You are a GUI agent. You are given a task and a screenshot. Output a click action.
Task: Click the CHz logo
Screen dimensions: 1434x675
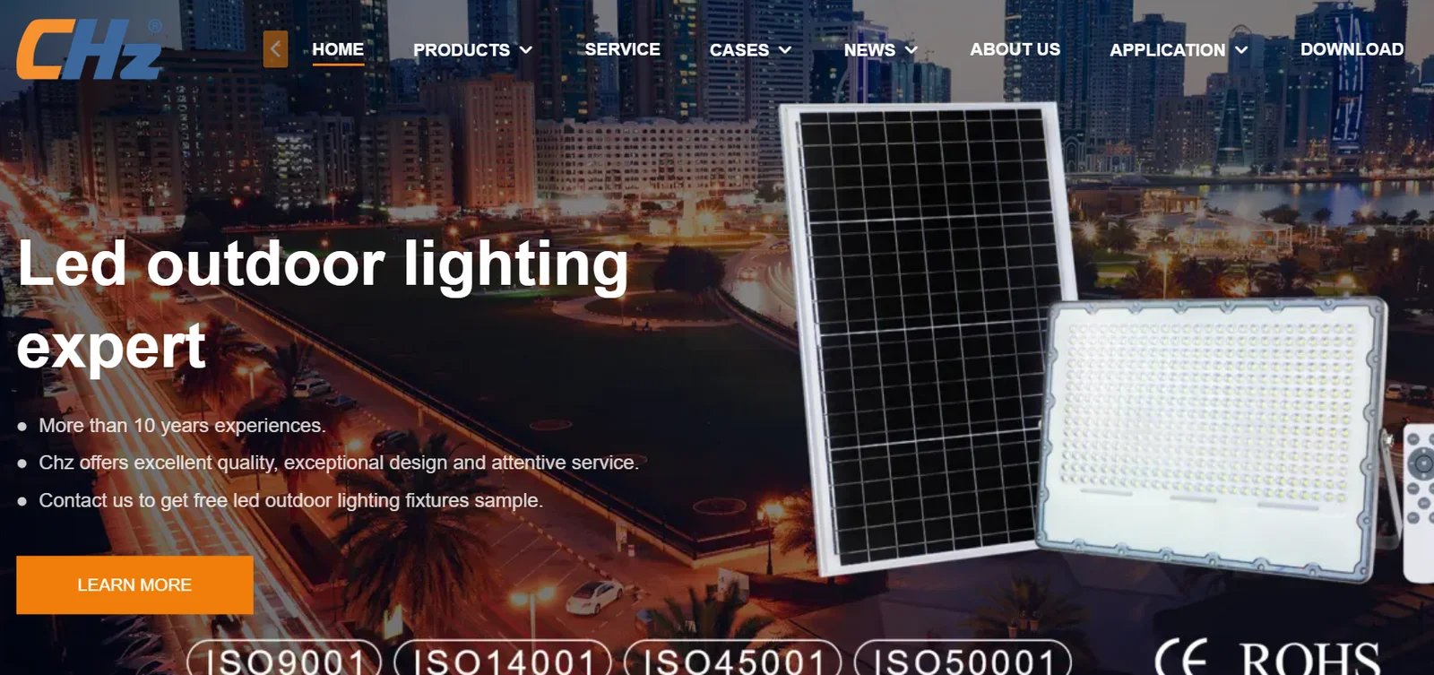[x=90, y=49]
